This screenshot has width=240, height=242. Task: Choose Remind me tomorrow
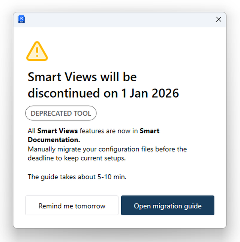[x=72, y=206]
